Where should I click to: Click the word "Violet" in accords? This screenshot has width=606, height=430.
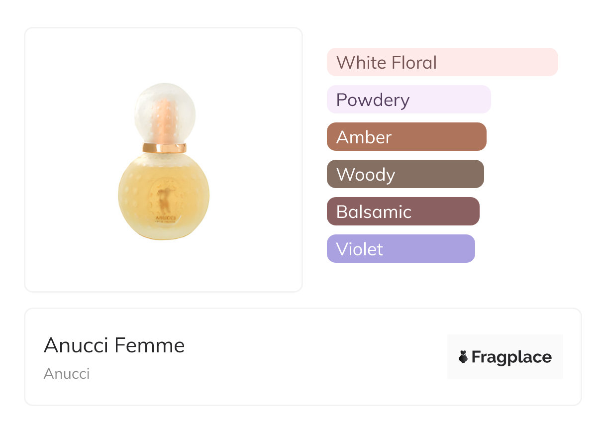(360, 249)
